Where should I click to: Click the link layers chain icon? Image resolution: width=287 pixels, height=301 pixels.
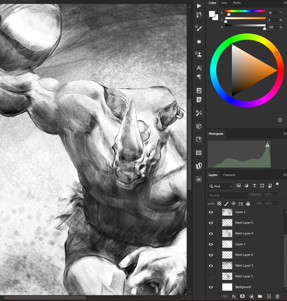pyautogui.click(x=225, y=296)
